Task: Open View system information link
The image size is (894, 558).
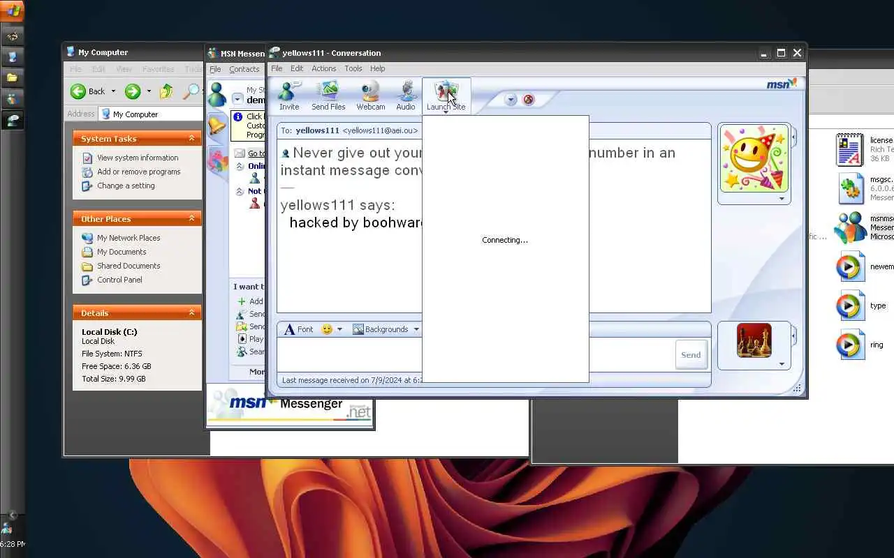Action: (x=138, y=158)
